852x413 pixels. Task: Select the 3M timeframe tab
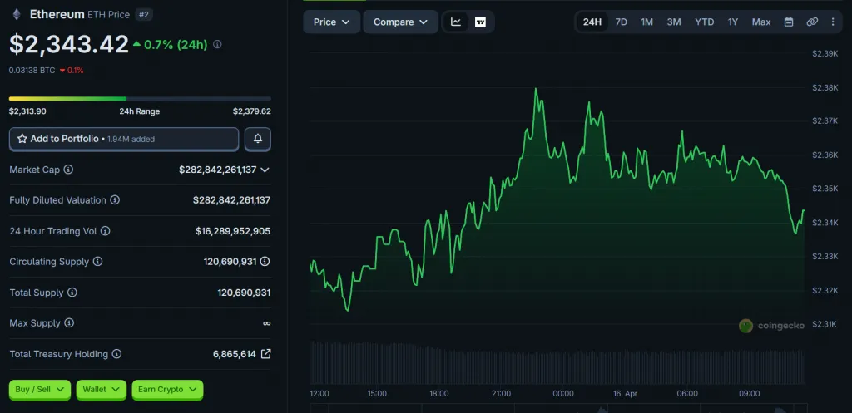click(674, 22)
